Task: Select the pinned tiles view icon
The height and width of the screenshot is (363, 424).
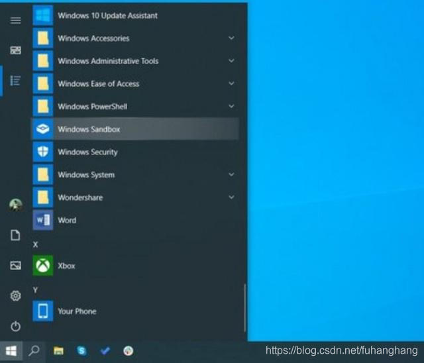Action: (x=15, y=50)
